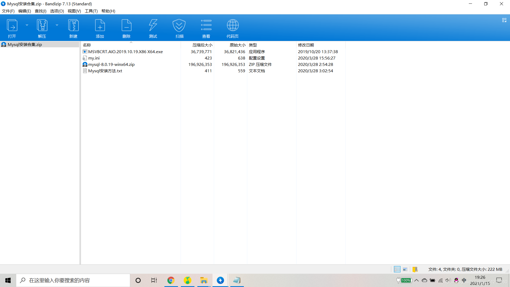
Task: Open the 查找(I) menu
Action: pyautogui.click(x=41, y=11)
